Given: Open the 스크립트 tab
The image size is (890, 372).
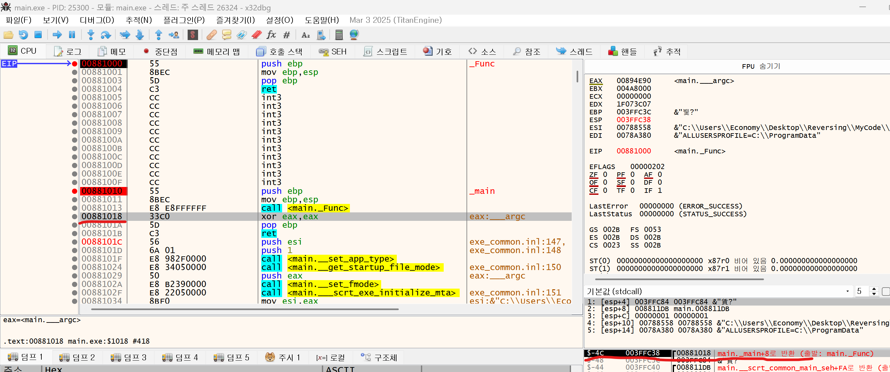Looking at the screenshot, I should (x=386, y=51).
